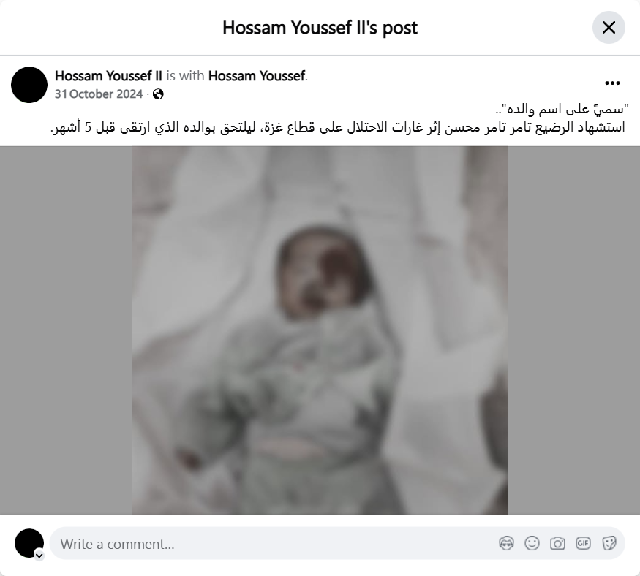
Task: Open the 31 October 2024 timestamp link
Action: [98, 94]
